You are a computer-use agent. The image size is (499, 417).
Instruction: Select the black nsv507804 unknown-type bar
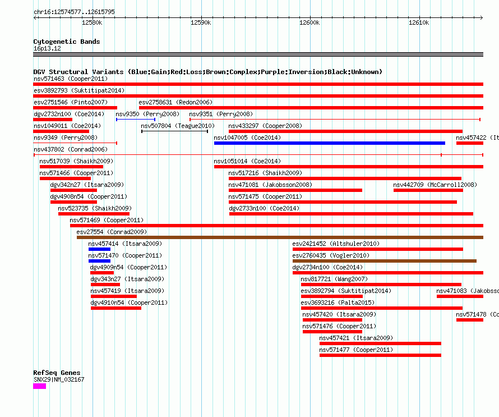pos(175,131)
